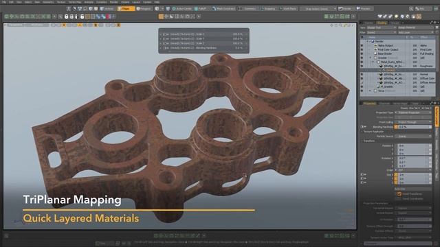Click the Position X input field
Image resolution: width=440 pixels, height=247 pixels.
point(414,145)
